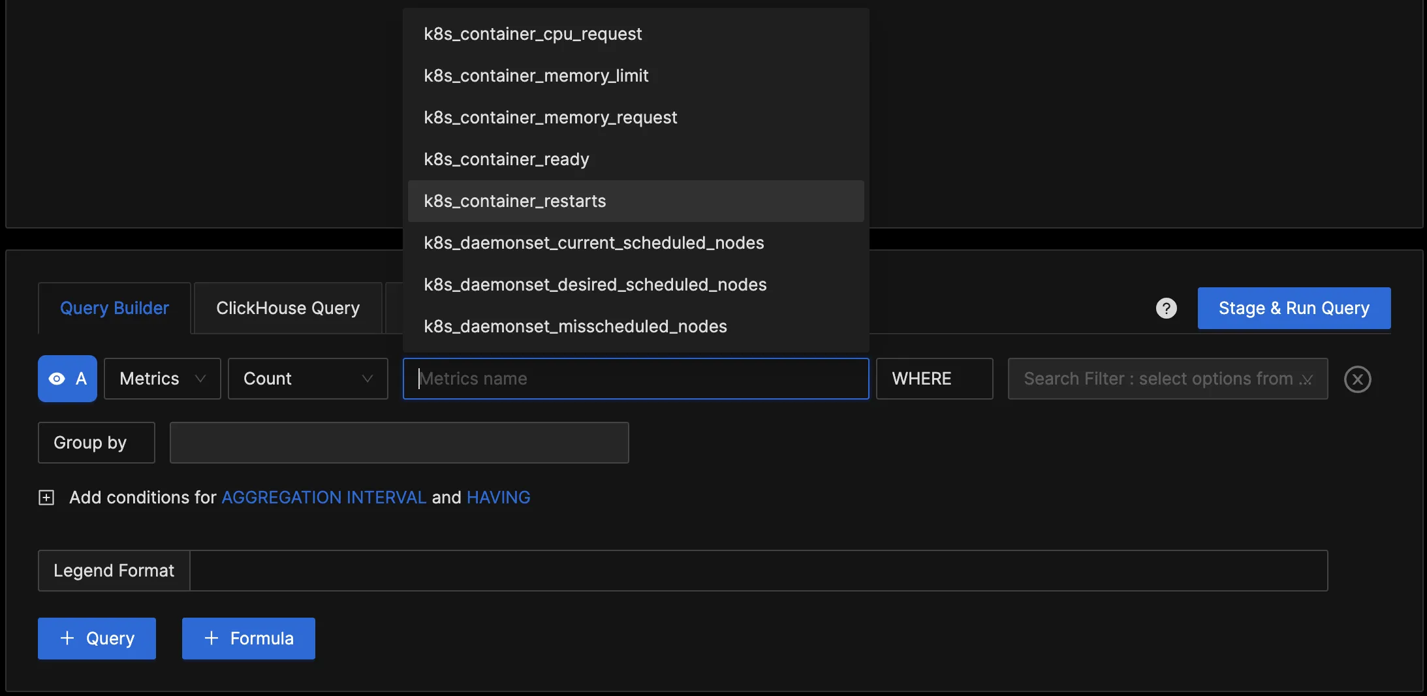
Task: Add a new Query
Action: point(97,639)
